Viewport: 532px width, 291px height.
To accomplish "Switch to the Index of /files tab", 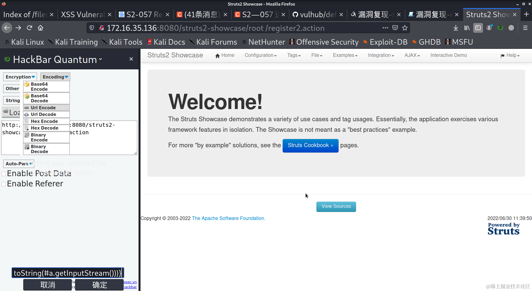I will (25, 15).
